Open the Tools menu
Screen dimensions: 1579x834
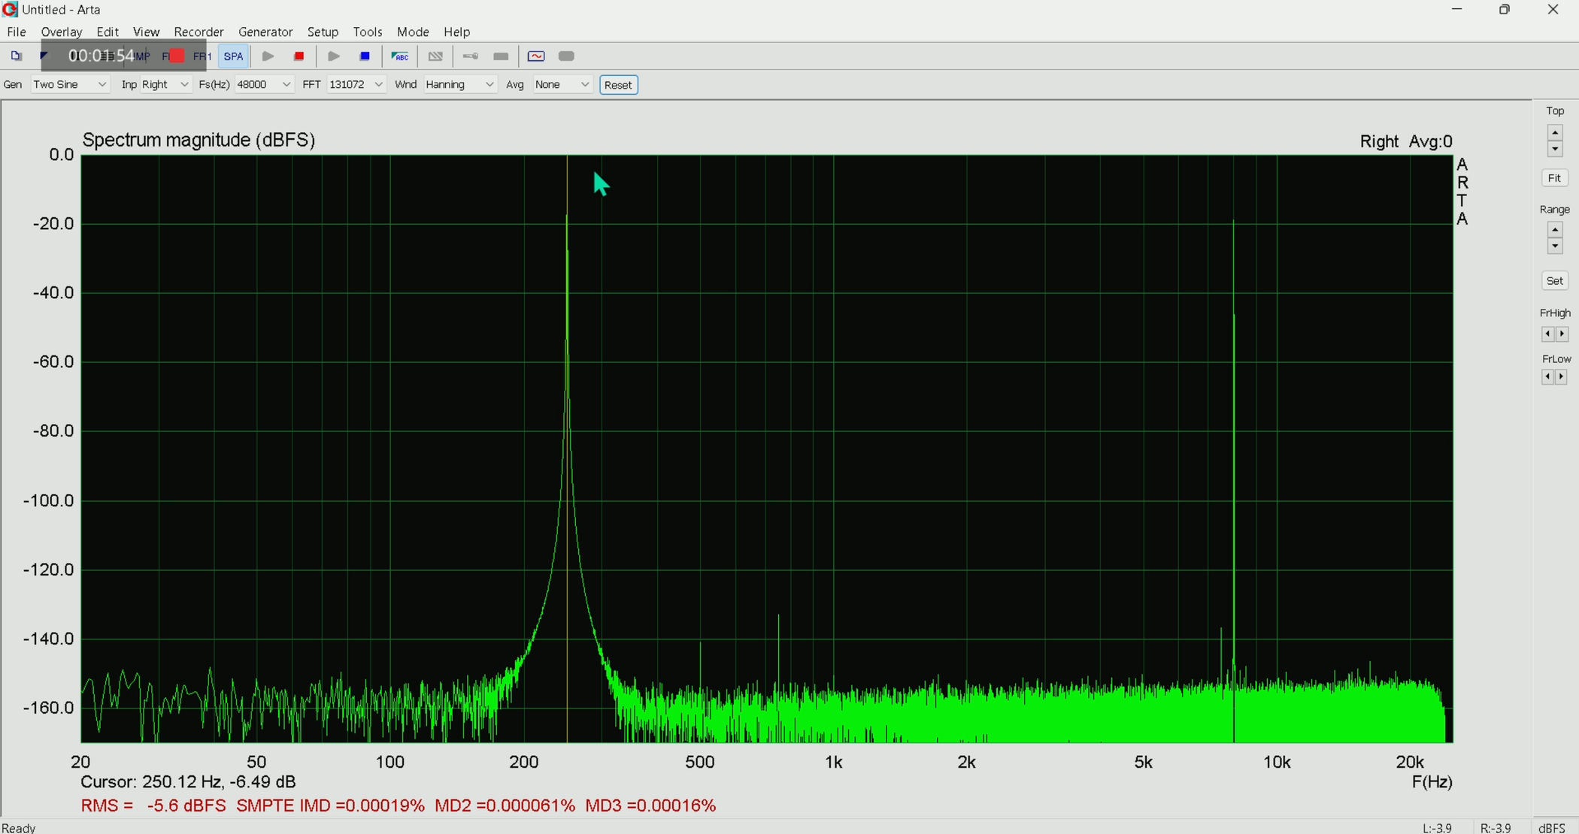[368, 32]
